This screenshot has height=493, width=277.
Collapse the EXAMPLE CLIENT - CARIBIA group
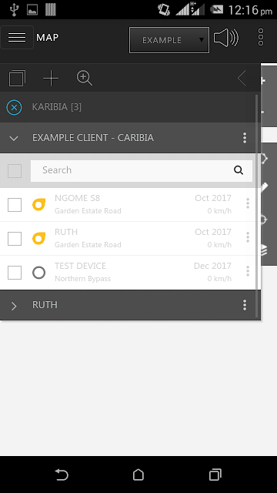pos(14,138)
